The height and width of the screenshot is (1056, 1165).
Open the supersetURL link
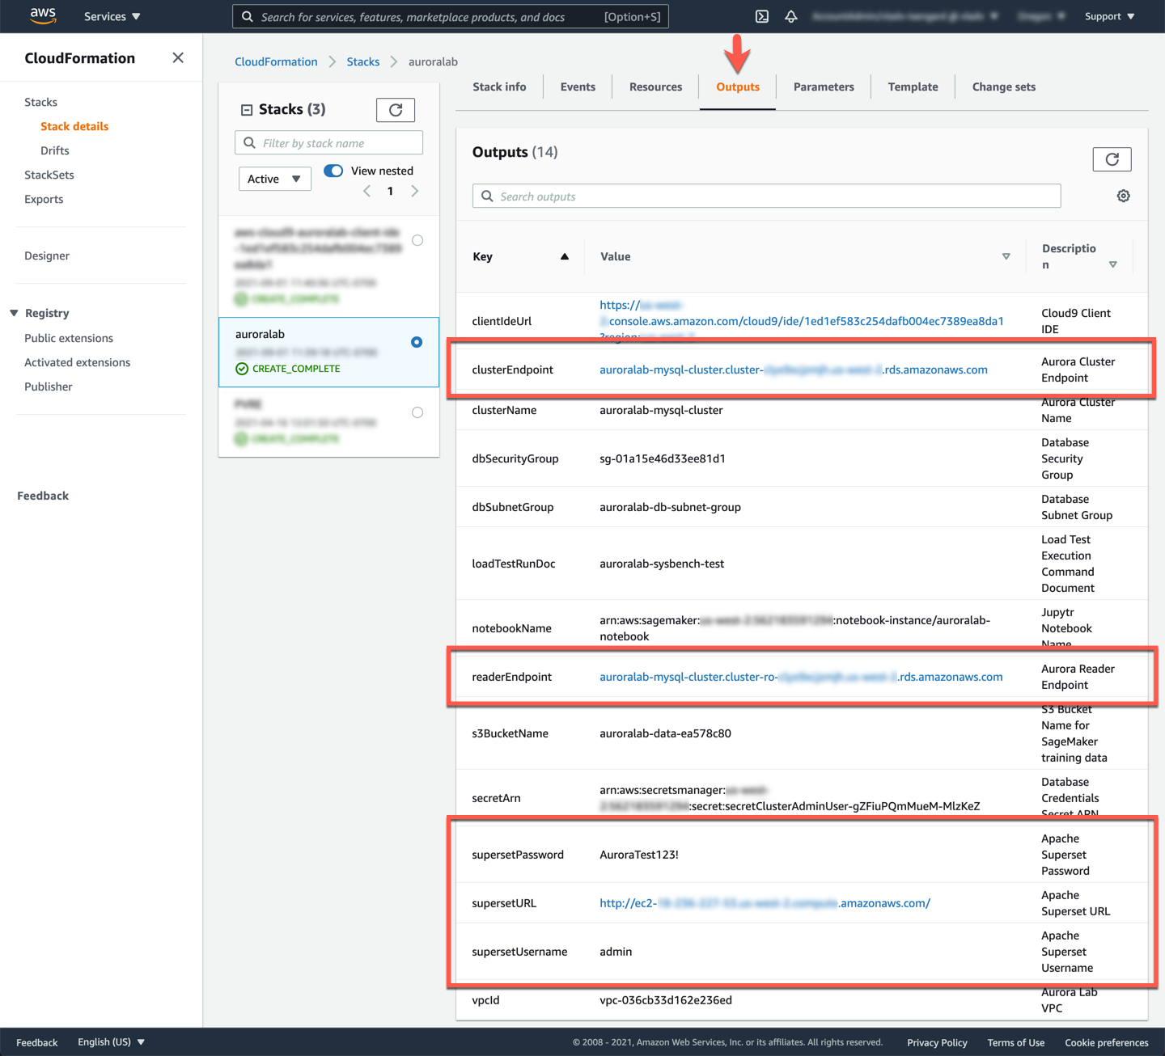(x=765, y=903)
